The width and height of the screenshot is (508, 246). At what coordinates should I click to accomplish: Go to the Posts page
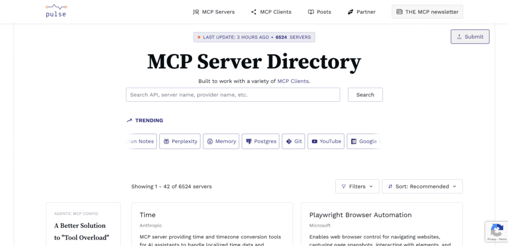tap(319, 12)
